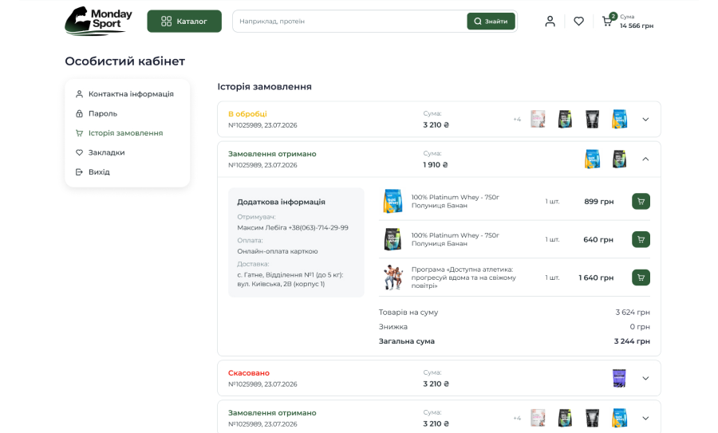The image size is (718, 433).
Task: Expand the 'В обробці' order chevron
Action: coord(645,120)
